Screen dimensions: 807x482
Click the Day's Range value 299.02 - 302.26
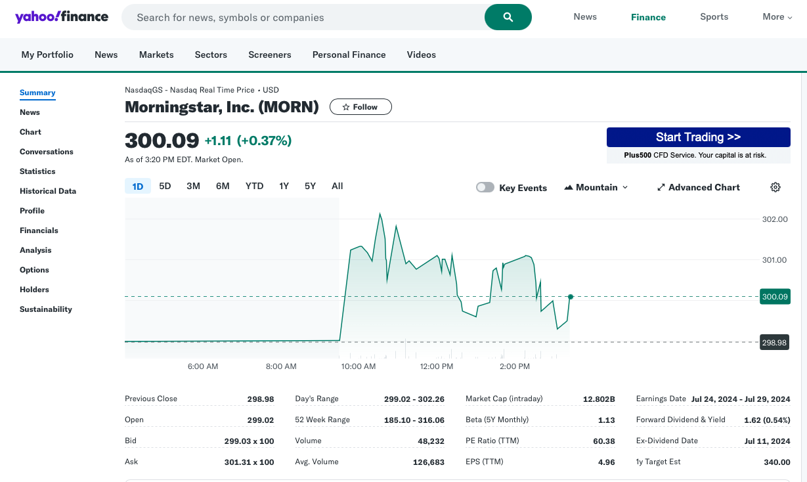click(x=414, y=399)
